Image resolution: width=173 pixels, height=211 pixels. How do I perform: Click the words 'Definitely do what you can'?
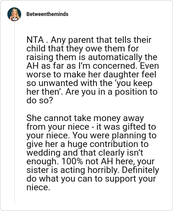(93, 174)
